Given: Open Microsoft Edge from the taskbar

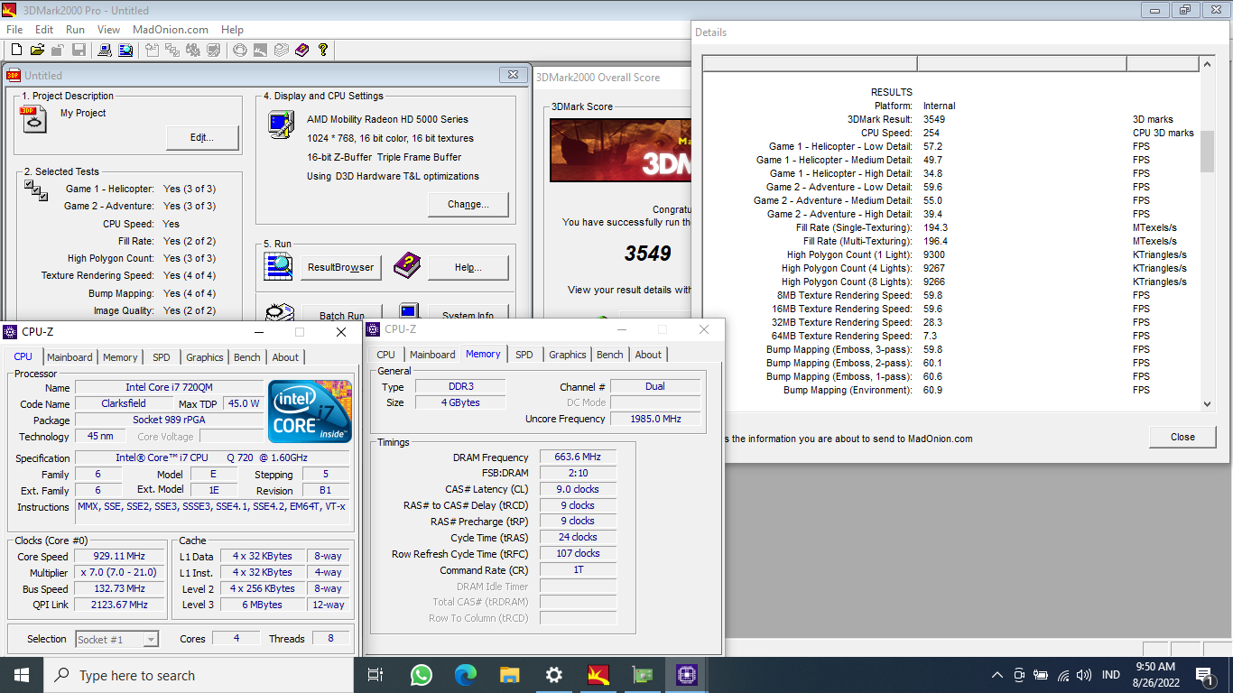Looking at the screenshot, I should tap(465, 675).
